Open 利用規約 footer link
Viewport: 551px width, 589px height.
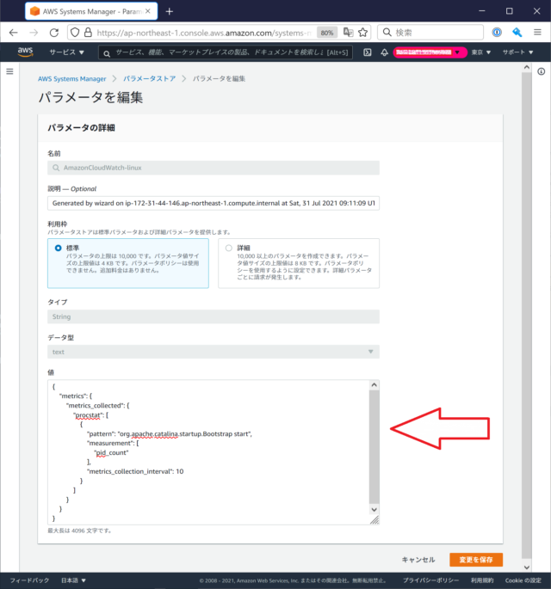pos(482,580)
